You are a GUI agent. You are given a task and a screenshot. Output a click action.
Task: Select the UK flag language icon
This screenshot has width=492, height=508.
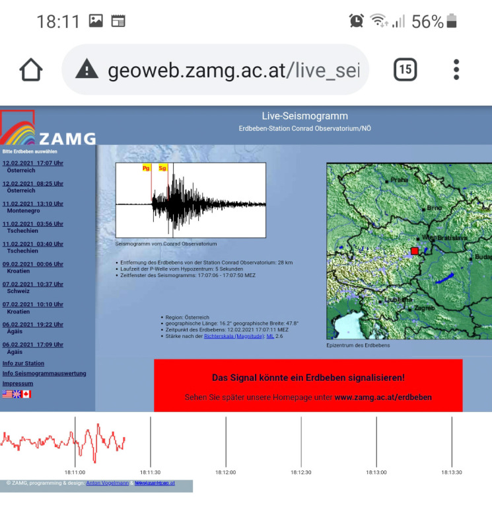pyautogui.click(x=17, y=394)
